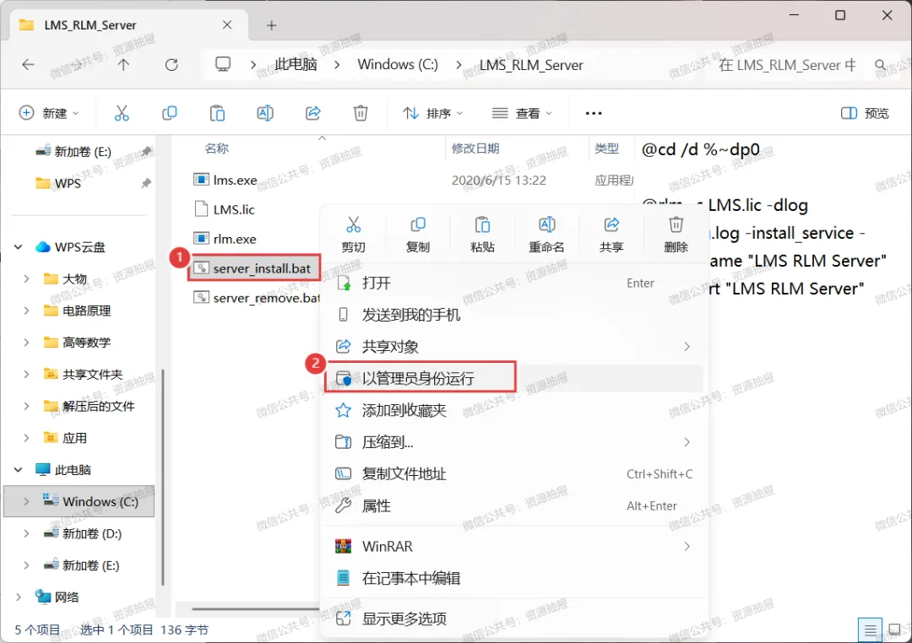Choose 发送到我的手机
Viewport: 912px width, 643px height.
coord(514,315)
